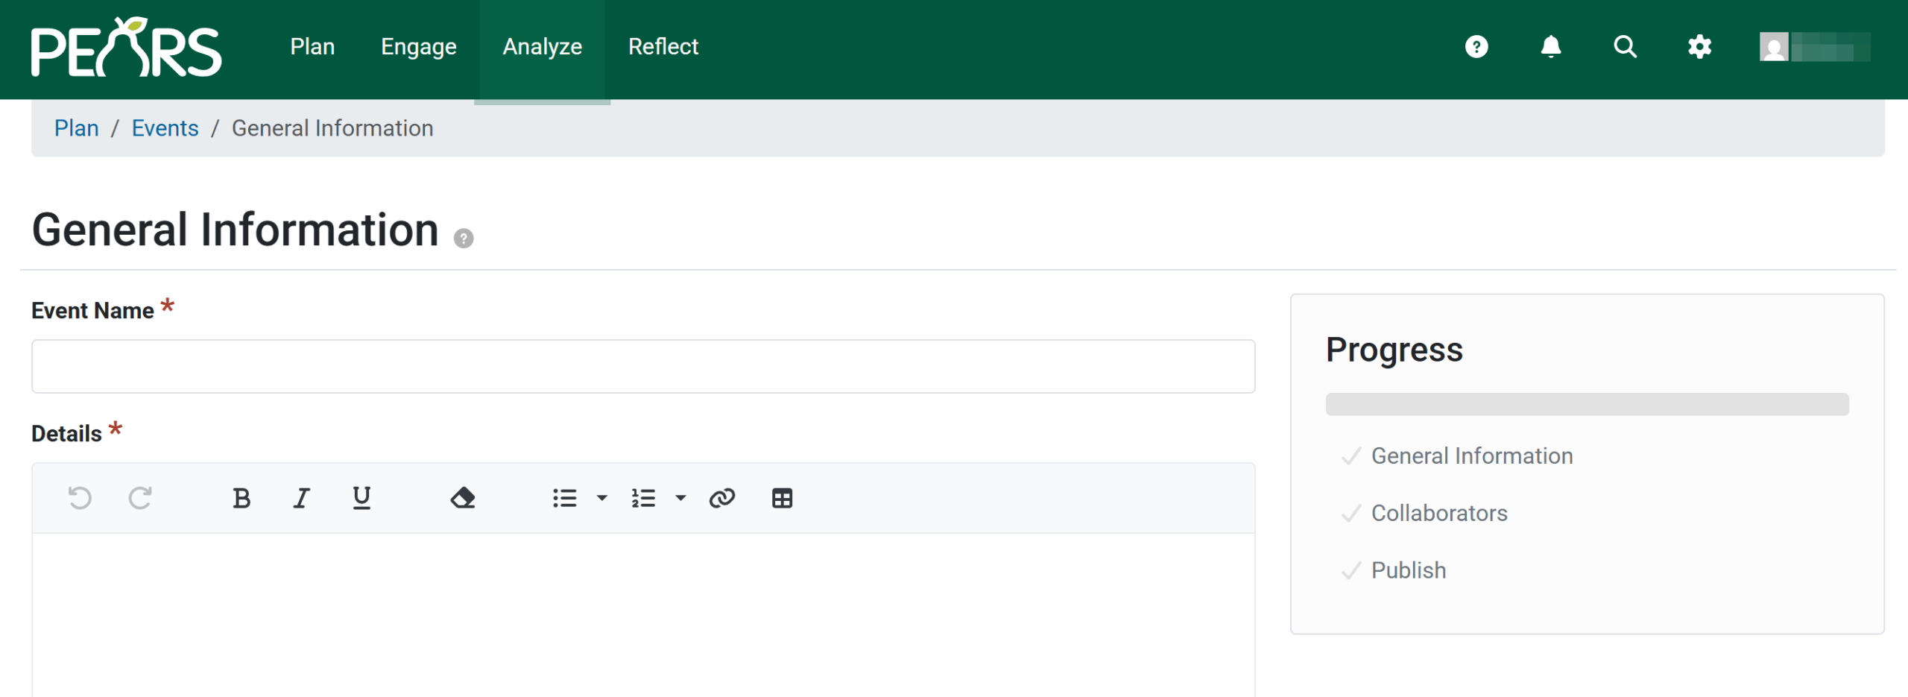Select Collaborators step in Progress panel
Screen dimensions: 1908x697
pos(1438,513)
